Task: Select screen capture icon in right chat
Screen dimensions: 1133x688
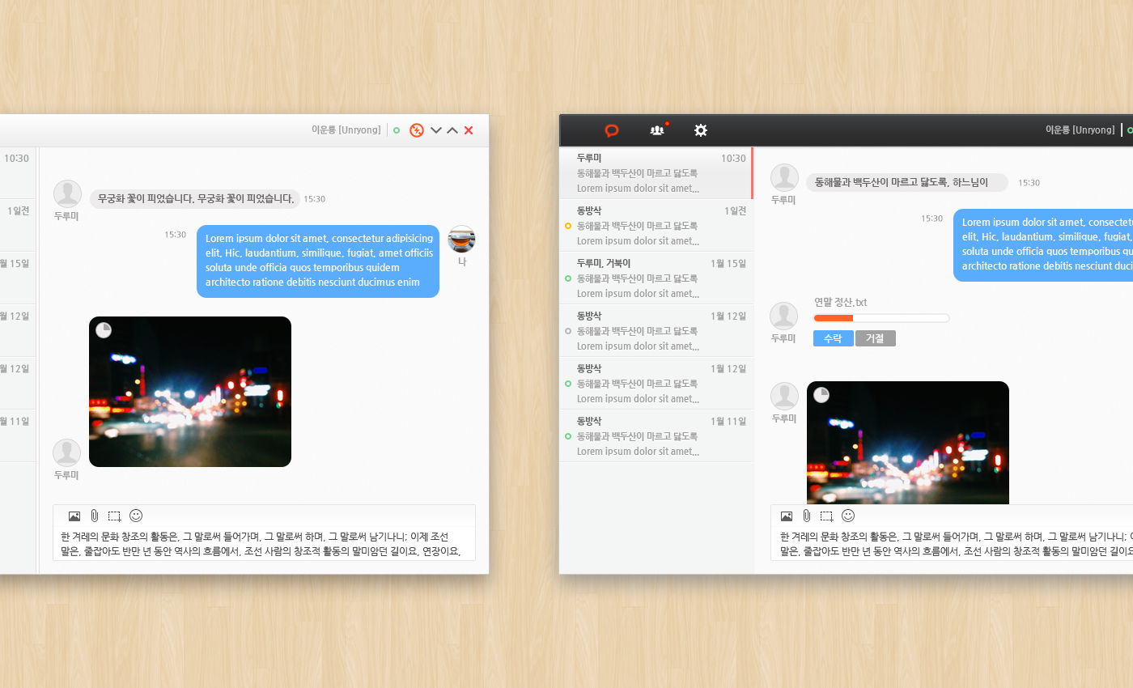Action: pyautogui.click(x=826, y=516)
